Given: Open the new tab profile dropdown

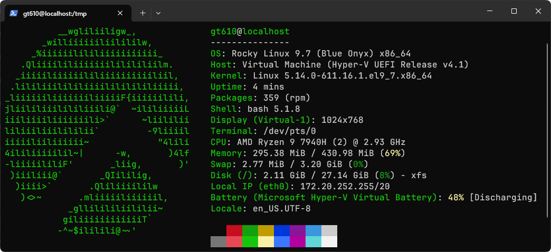Looking at the screenshot, I should tap(158, 13).
